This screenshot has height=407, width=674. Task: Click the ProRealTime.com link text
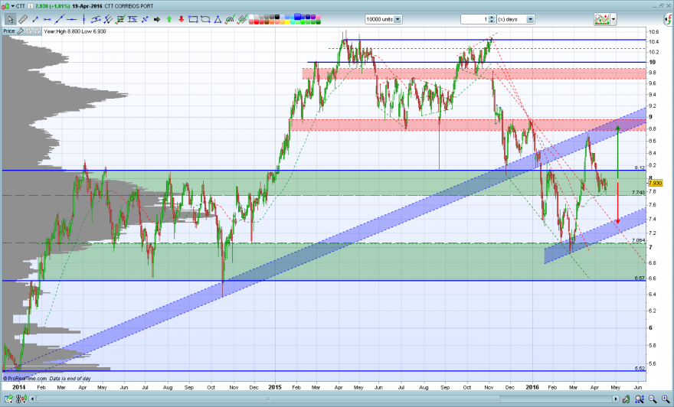point(27,378)
